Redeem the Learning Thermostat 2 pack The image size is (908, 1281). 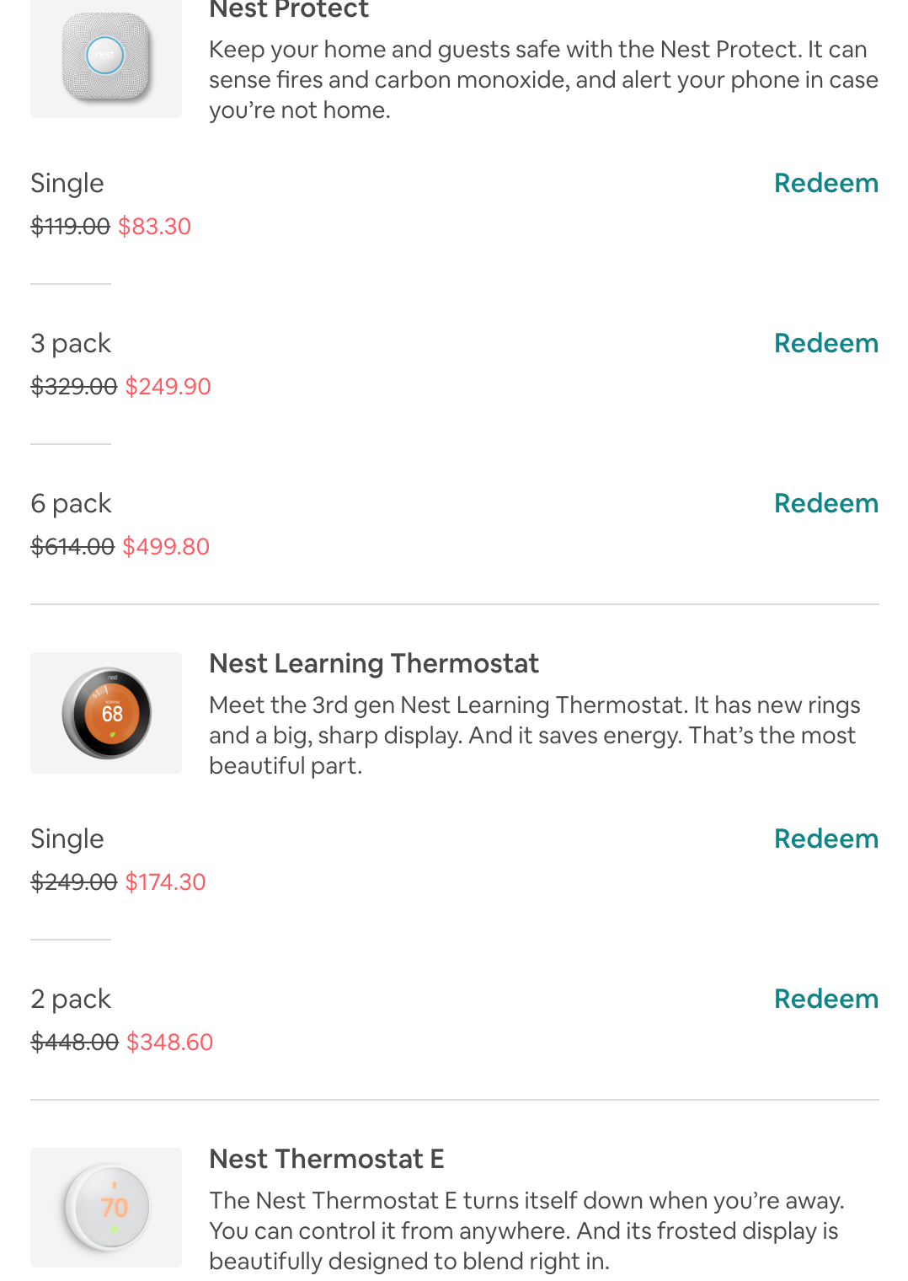(825, 999)
